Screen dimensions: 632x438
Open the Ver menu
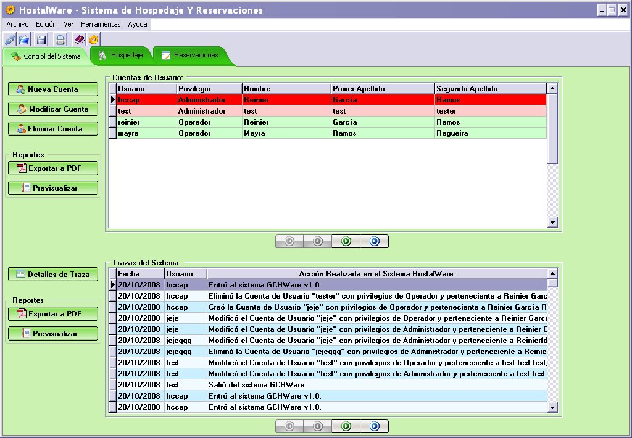[69, 24]
